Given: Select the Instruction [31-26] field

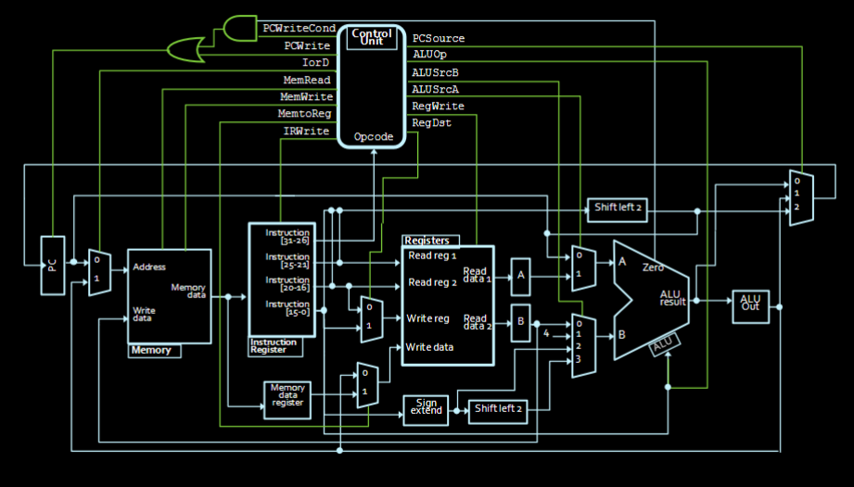Looking at the screenshot, I should pos(287,237).
